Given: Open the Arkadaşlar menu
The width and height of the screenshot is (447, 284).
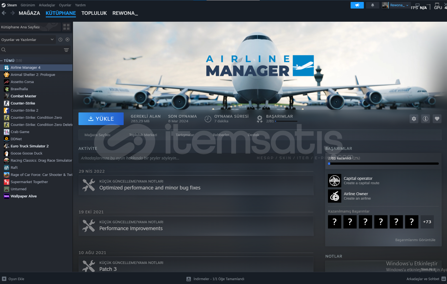Looking at the screenshot, I should 47,5.
